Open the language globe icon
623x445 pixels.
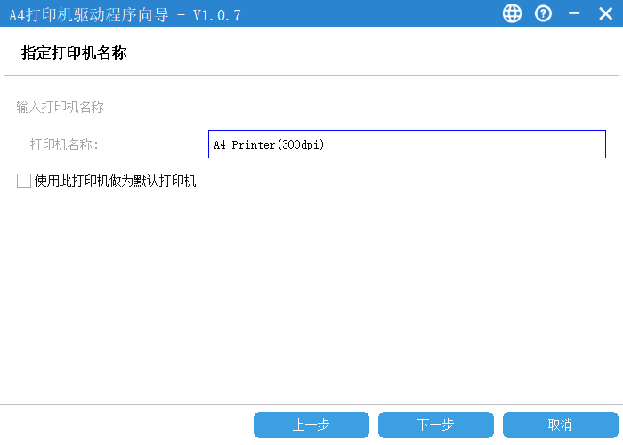tap(512, 14)
